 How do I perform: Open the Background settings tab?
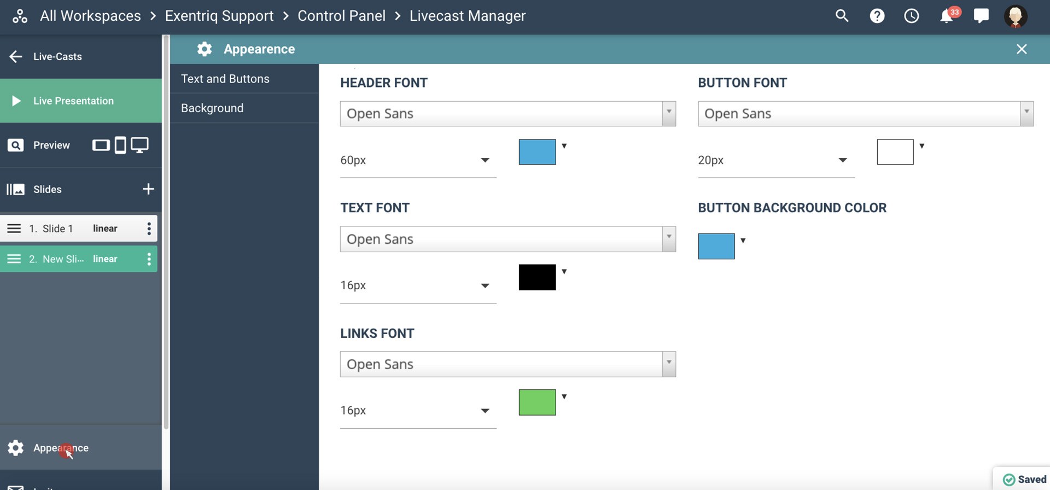pyautogui.click(x=212, y=108)
